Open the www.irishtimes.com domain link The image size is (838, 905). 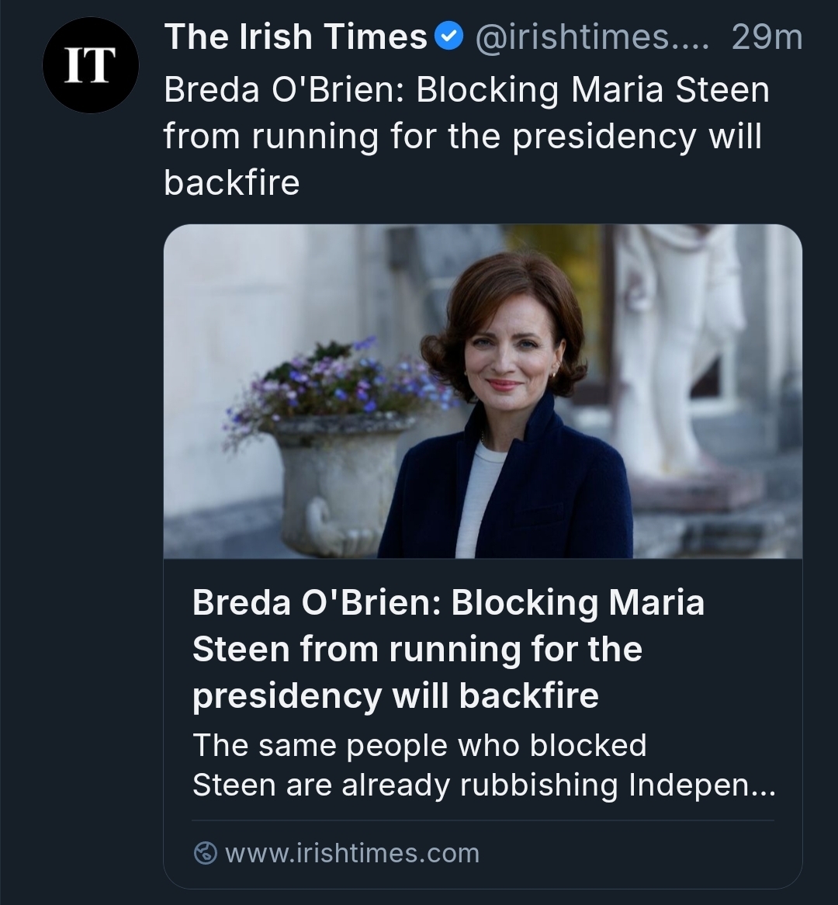click(351, 853)
